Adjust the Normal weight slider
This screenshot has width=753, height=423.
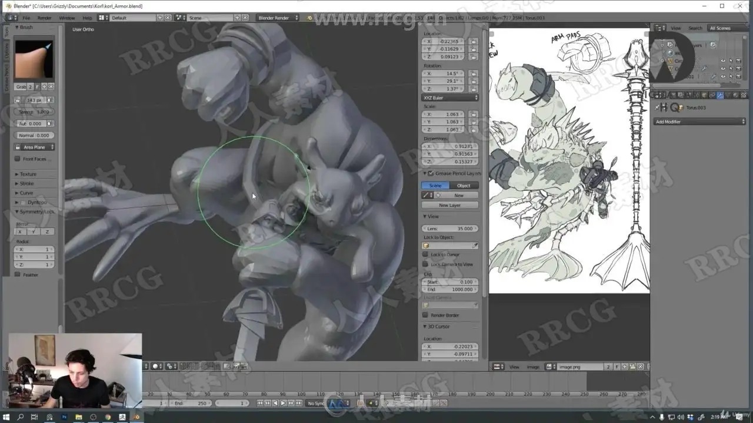coord(35,135)
